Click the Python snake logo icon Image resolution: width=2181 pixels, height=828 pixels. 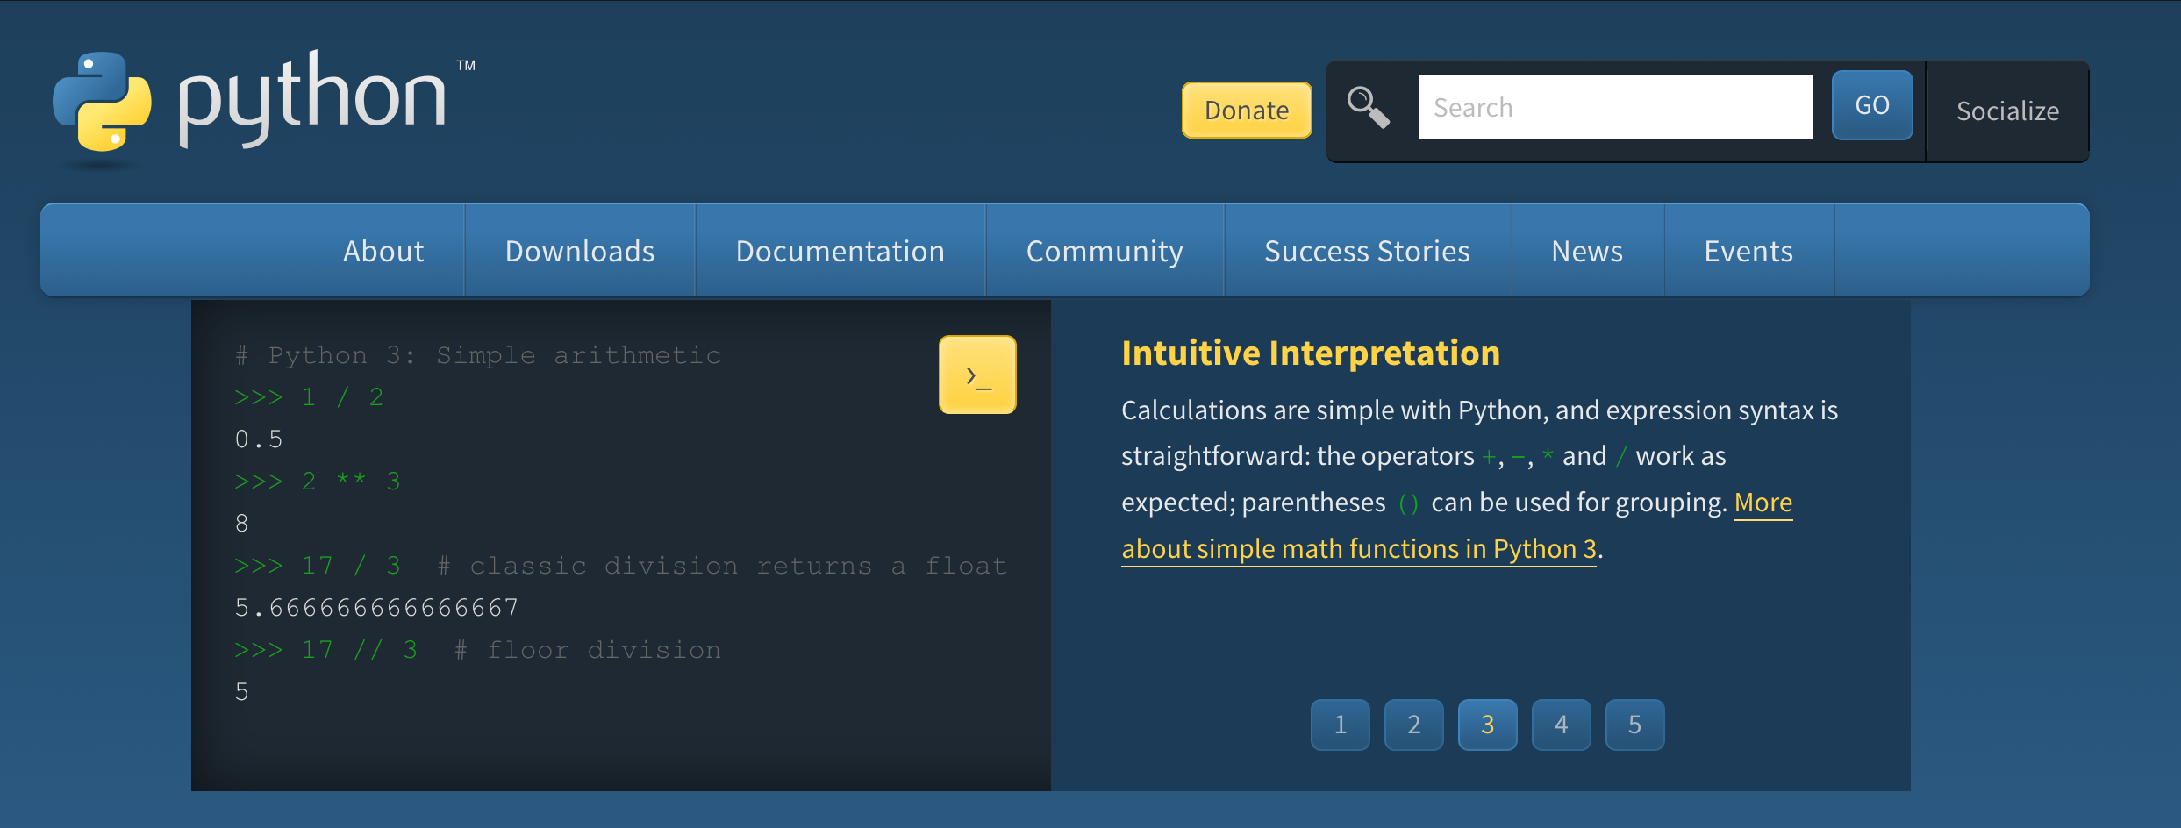coord(102,101)
